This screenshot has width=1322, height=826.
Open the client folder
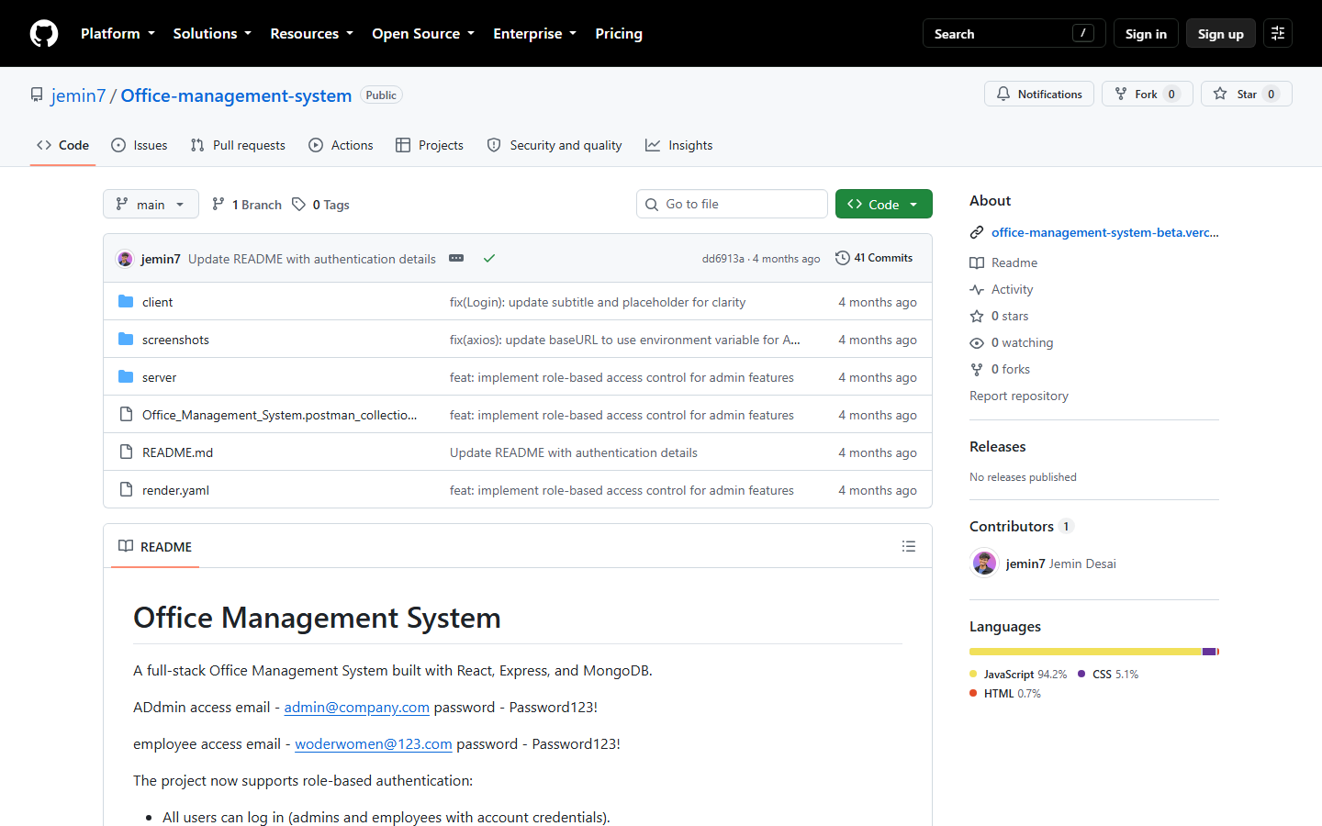[157, 302]
